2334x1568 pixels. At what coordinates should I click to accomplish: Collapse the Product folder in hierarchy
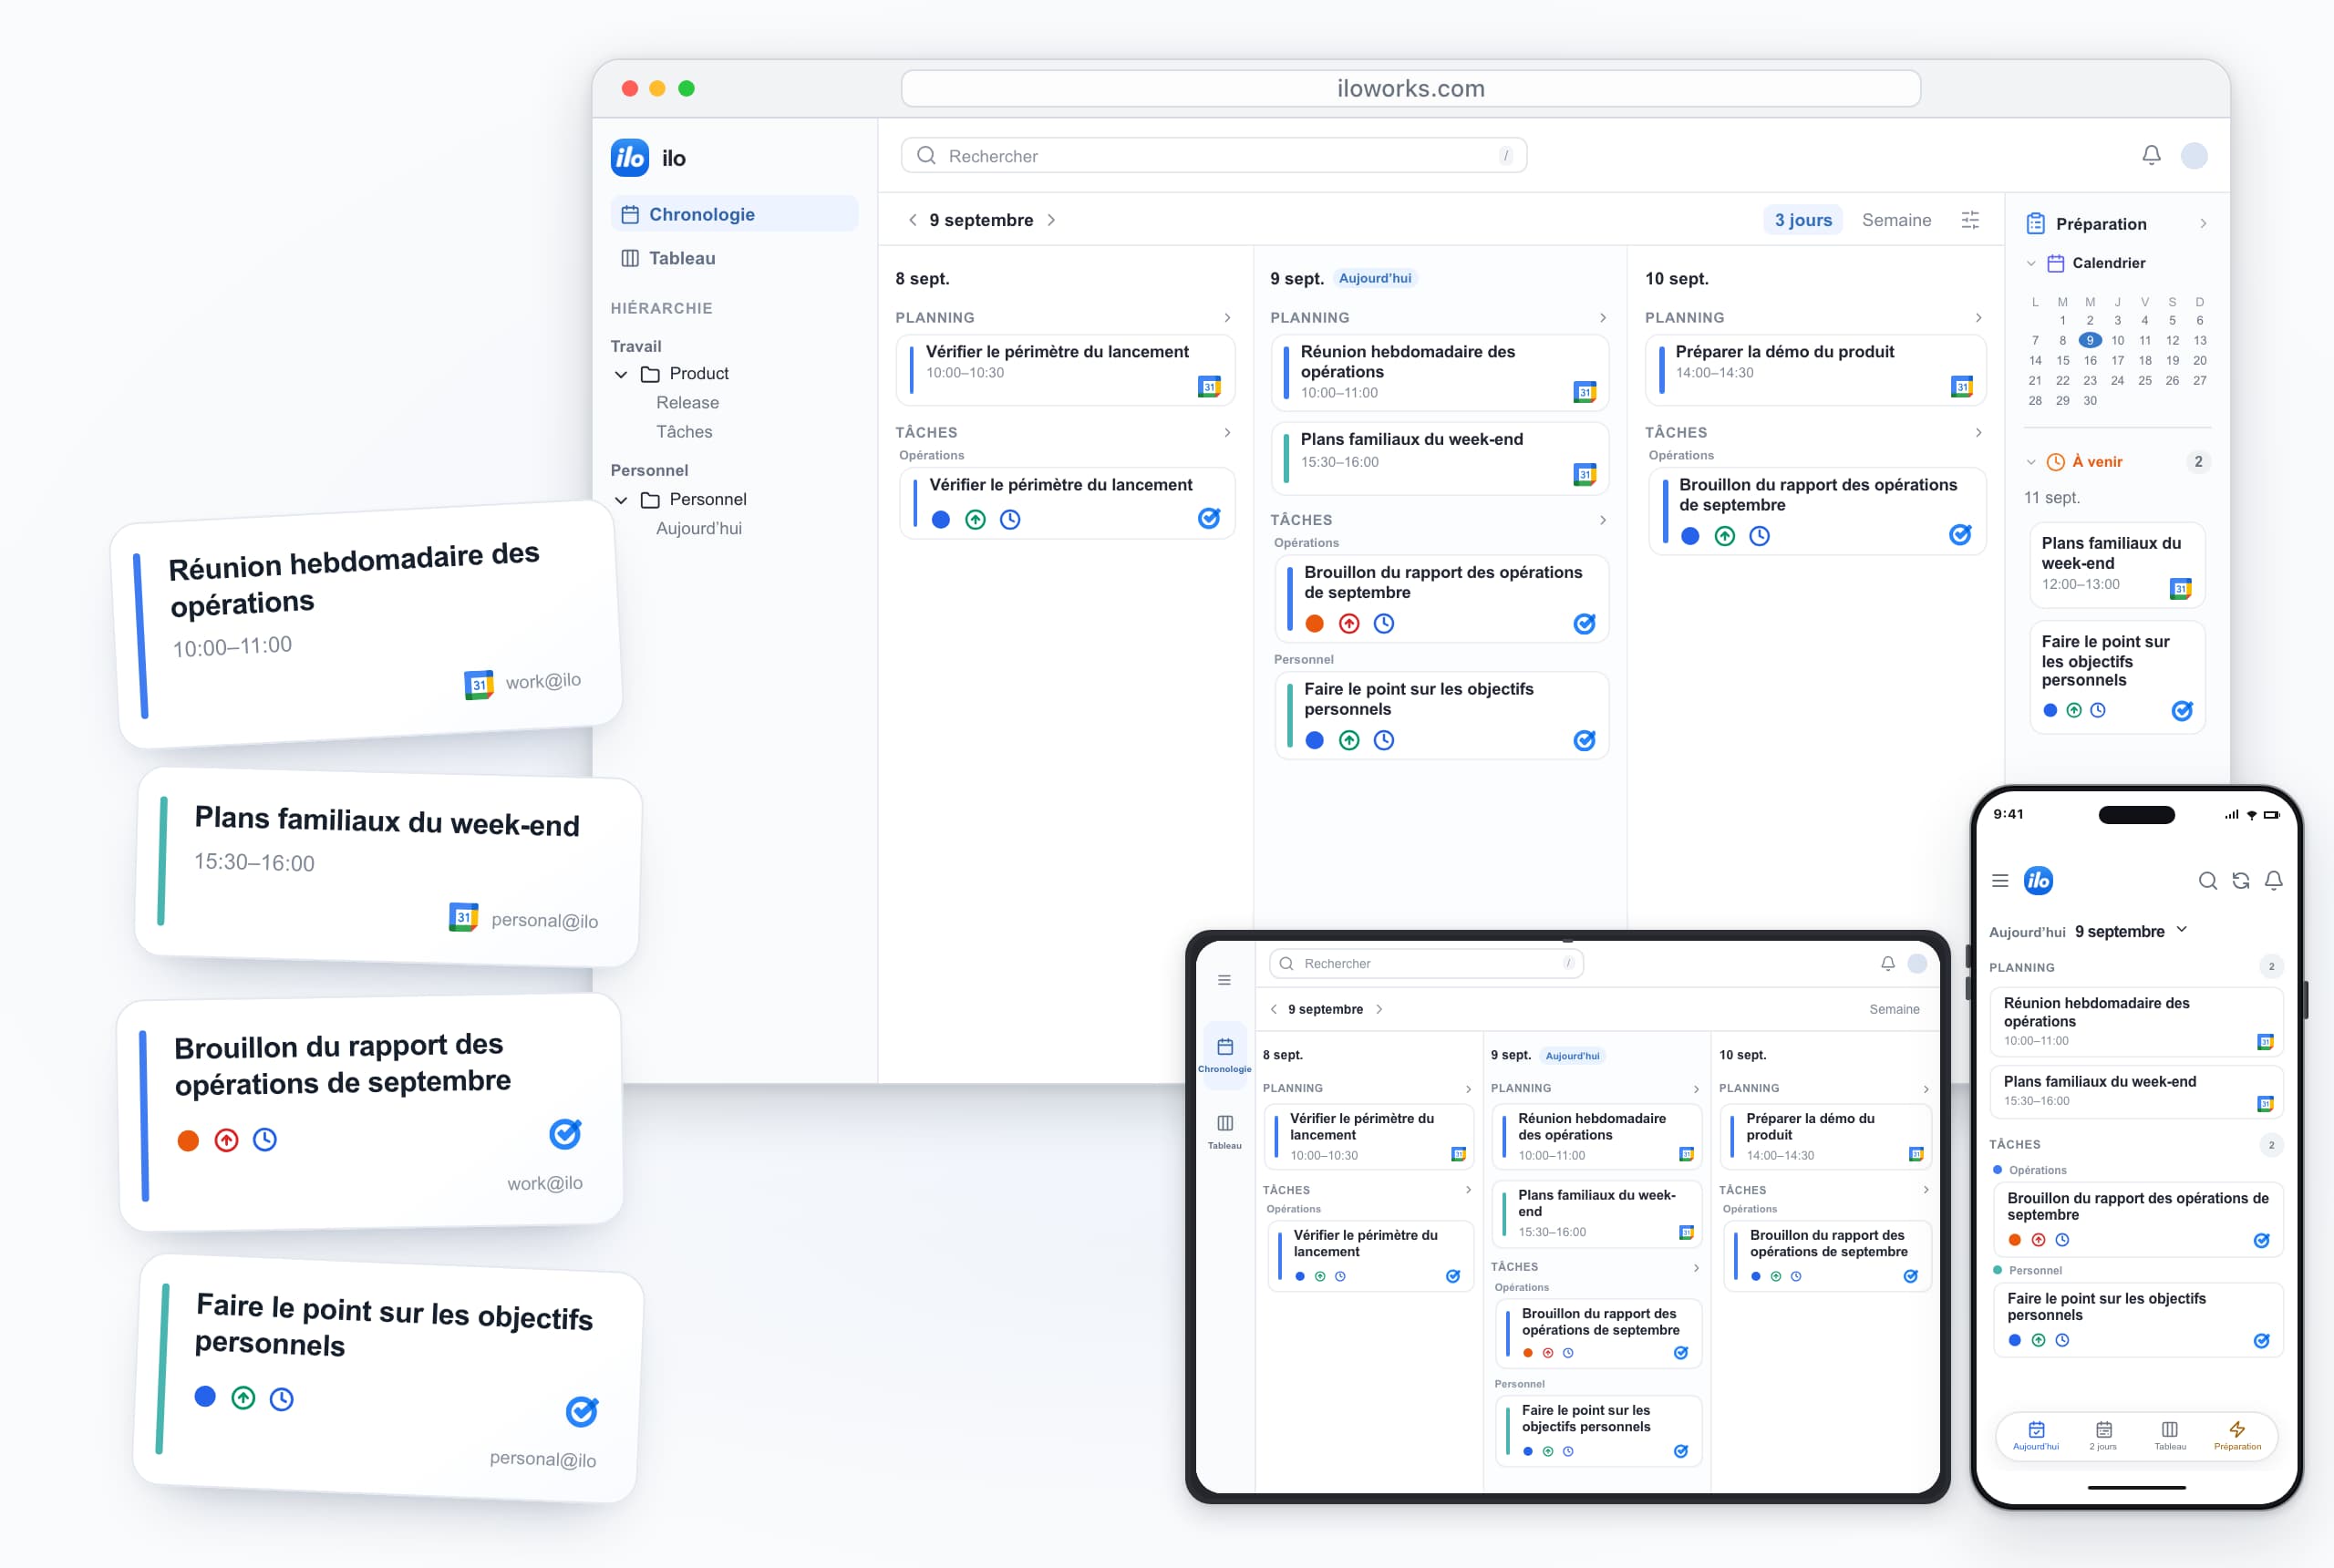click(x=621, y=374)
